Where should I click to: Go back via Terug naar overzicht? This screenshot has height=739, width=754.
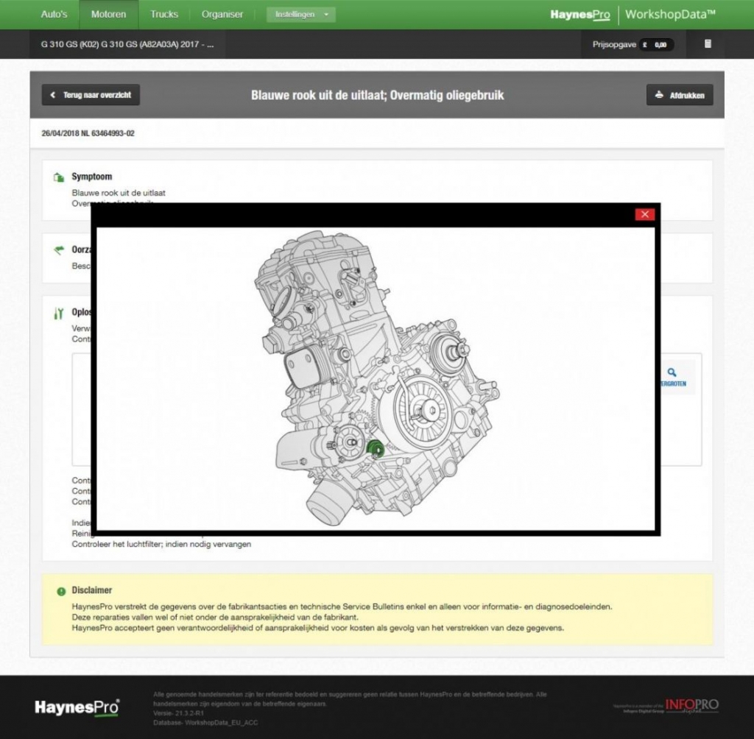point(91,95)
